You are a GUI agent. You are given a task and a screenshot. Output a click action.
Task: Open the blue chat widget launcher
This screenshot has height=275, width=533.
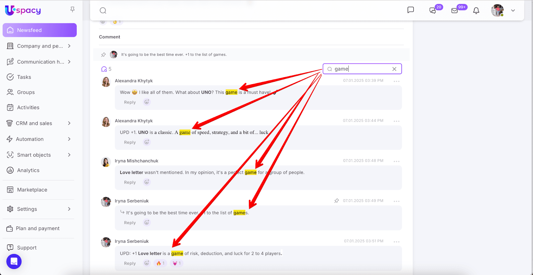pos(14,261)
